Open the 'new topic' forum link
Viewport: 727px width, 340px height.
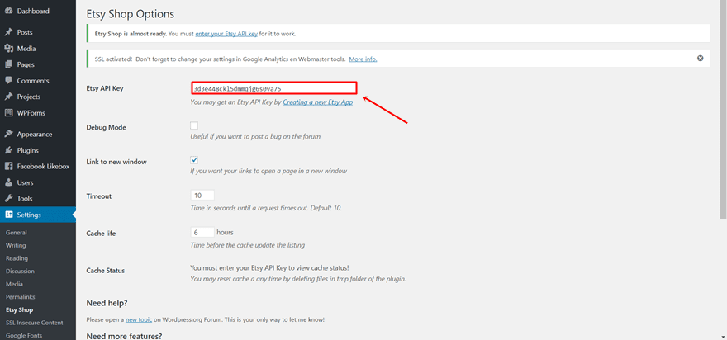click(x=139, y=319)
